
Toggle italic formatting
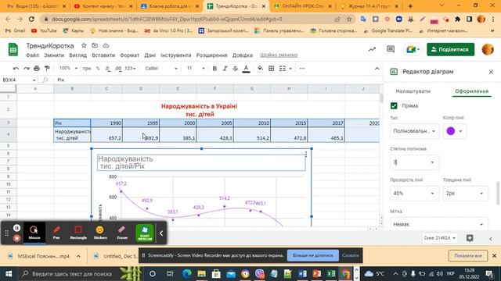(225, 69)
